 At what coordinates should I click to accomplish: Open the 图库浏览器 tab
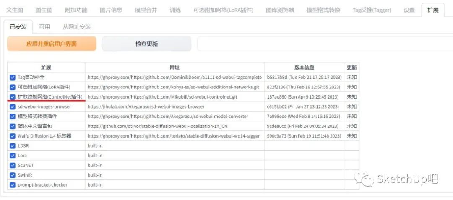(280, 10)
